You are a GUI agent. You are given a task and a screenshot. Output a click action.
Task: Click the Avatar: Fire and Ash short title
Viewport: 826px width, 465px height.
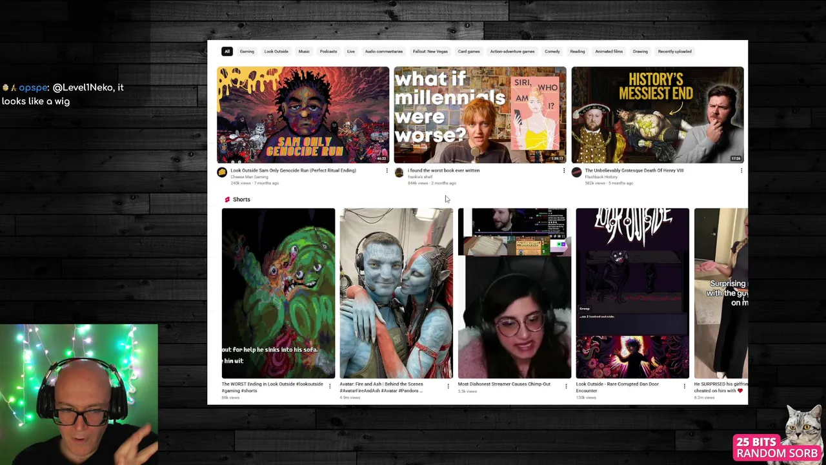tap(382, 387)
